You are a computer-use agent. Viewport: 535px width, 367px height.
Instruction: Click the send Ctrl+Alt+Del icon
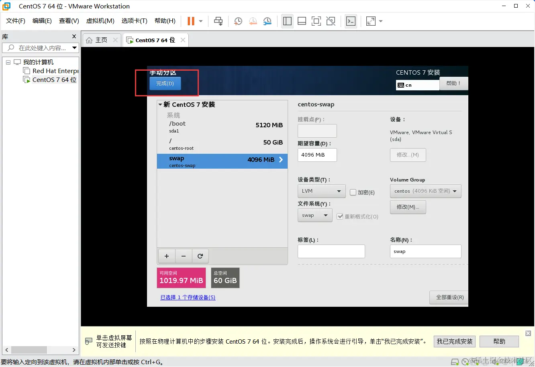coord(218,21)
